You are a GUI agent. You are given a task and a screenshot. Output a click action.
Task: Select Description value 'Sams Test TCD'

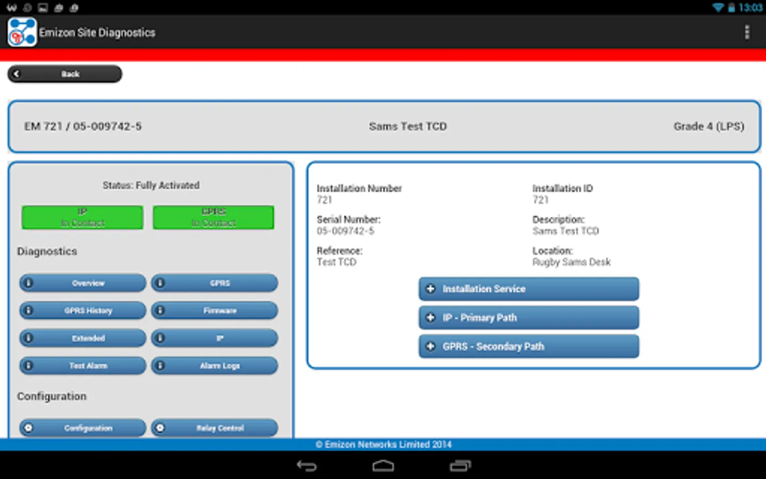pos(566,231)
